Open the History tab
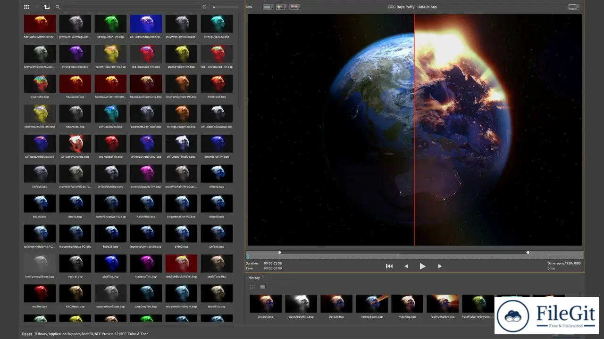Viewport: 604px width, 339px height. pos(254,278)
